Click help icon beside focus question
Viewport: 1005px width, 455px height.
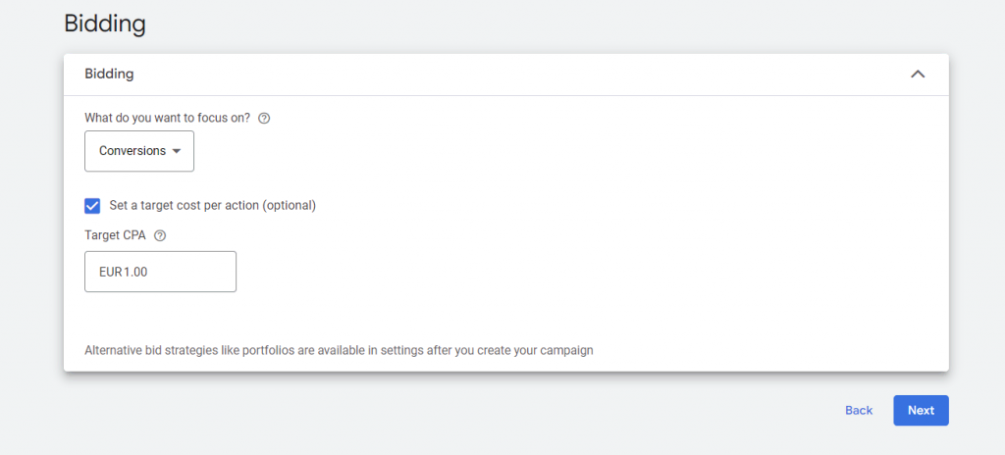264,118
